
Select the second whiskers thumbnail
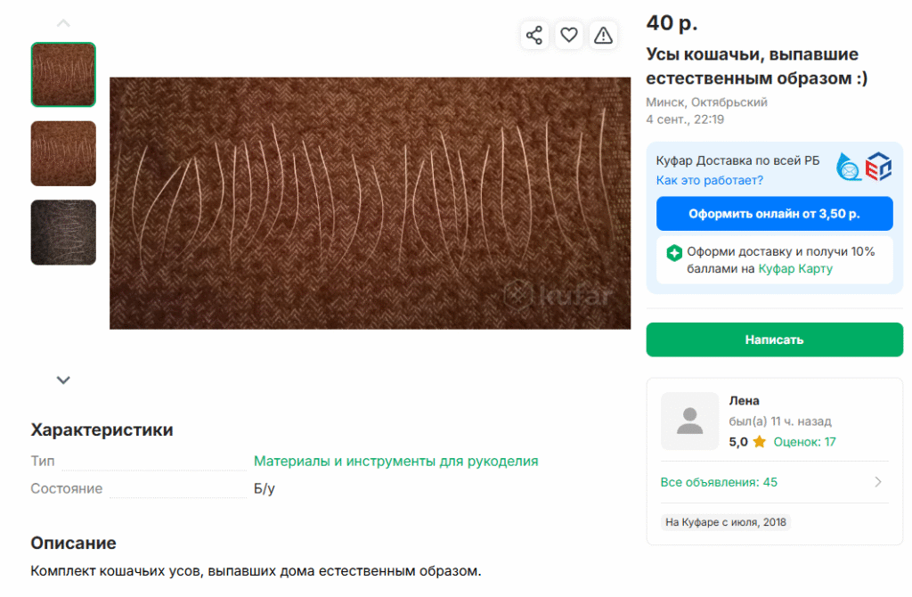[63, 153]
